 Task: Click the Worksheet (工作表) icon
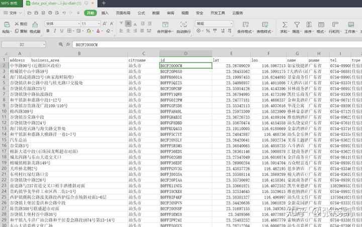tap(351, 25)
